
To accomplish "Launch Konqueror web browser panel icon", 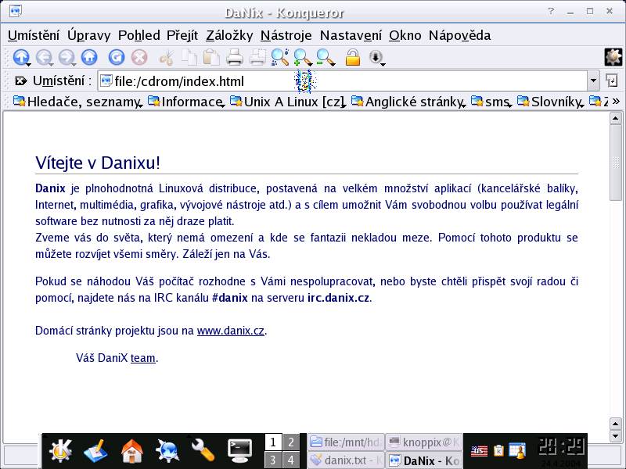I will tap(167, 451).
